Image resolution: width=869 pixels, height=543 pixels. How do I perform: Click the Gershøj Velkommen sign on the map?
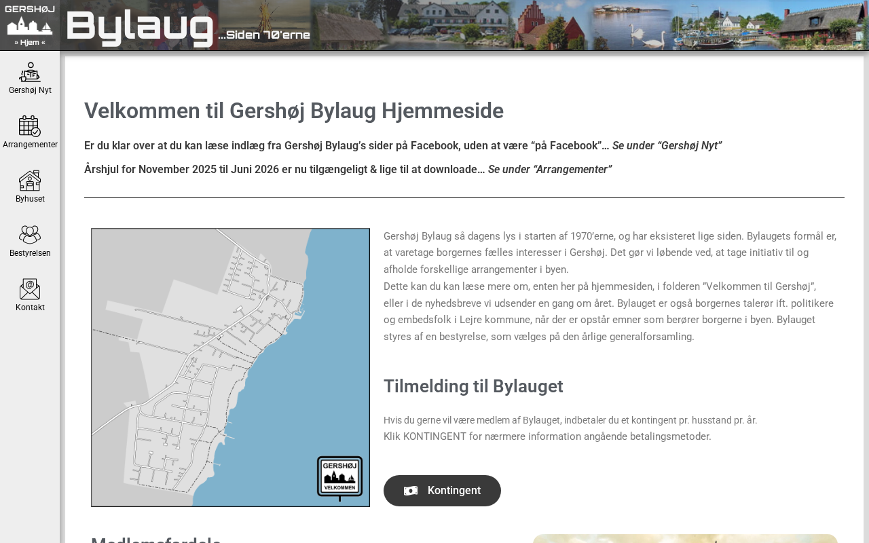coord(339,478)
